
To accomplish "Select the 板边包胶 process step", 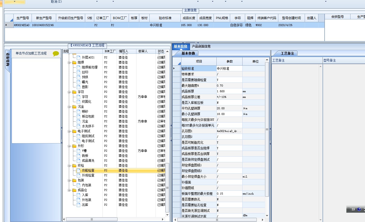I will pos(88,116).
